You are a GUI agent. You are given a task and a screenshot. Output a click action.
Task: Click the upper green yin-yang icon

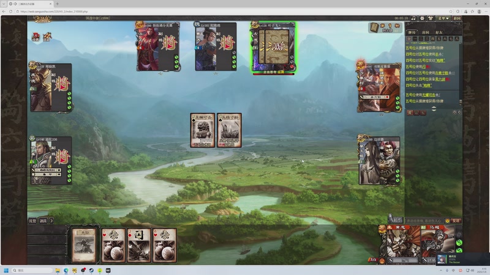click(459, 243)
